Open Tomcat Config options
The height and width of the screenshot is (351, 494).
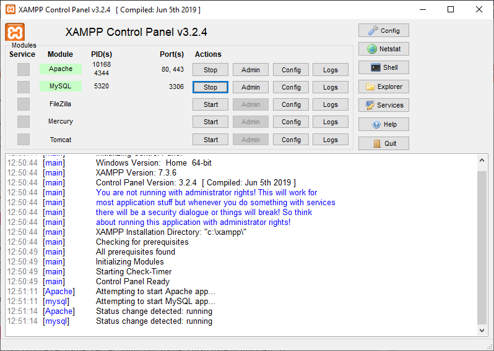(x=291, y=140)
